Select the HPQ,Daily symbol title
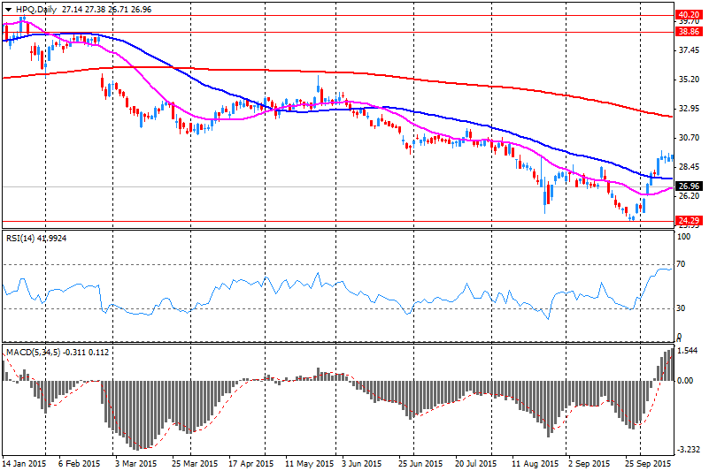 click(36, 10)
